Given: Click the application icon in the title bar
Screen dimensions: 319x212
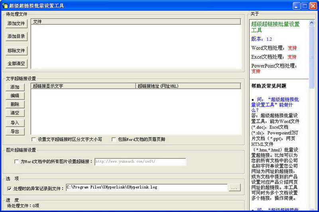Looking at the screenshot, I should point(5,6).
